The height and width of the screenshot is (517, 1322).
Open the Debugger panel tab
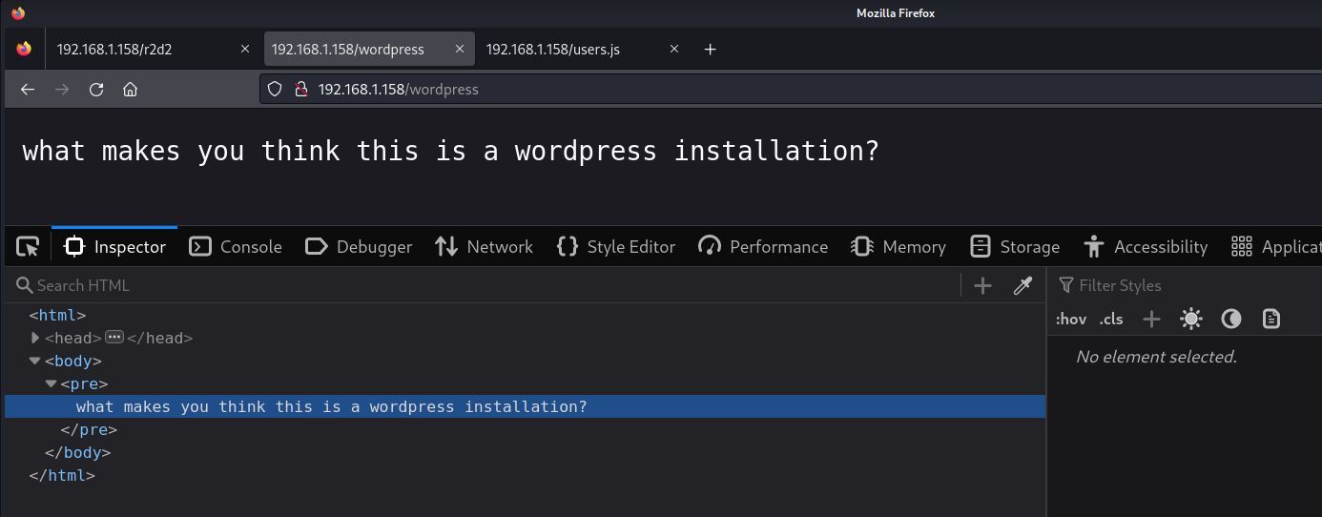point(359,247)
